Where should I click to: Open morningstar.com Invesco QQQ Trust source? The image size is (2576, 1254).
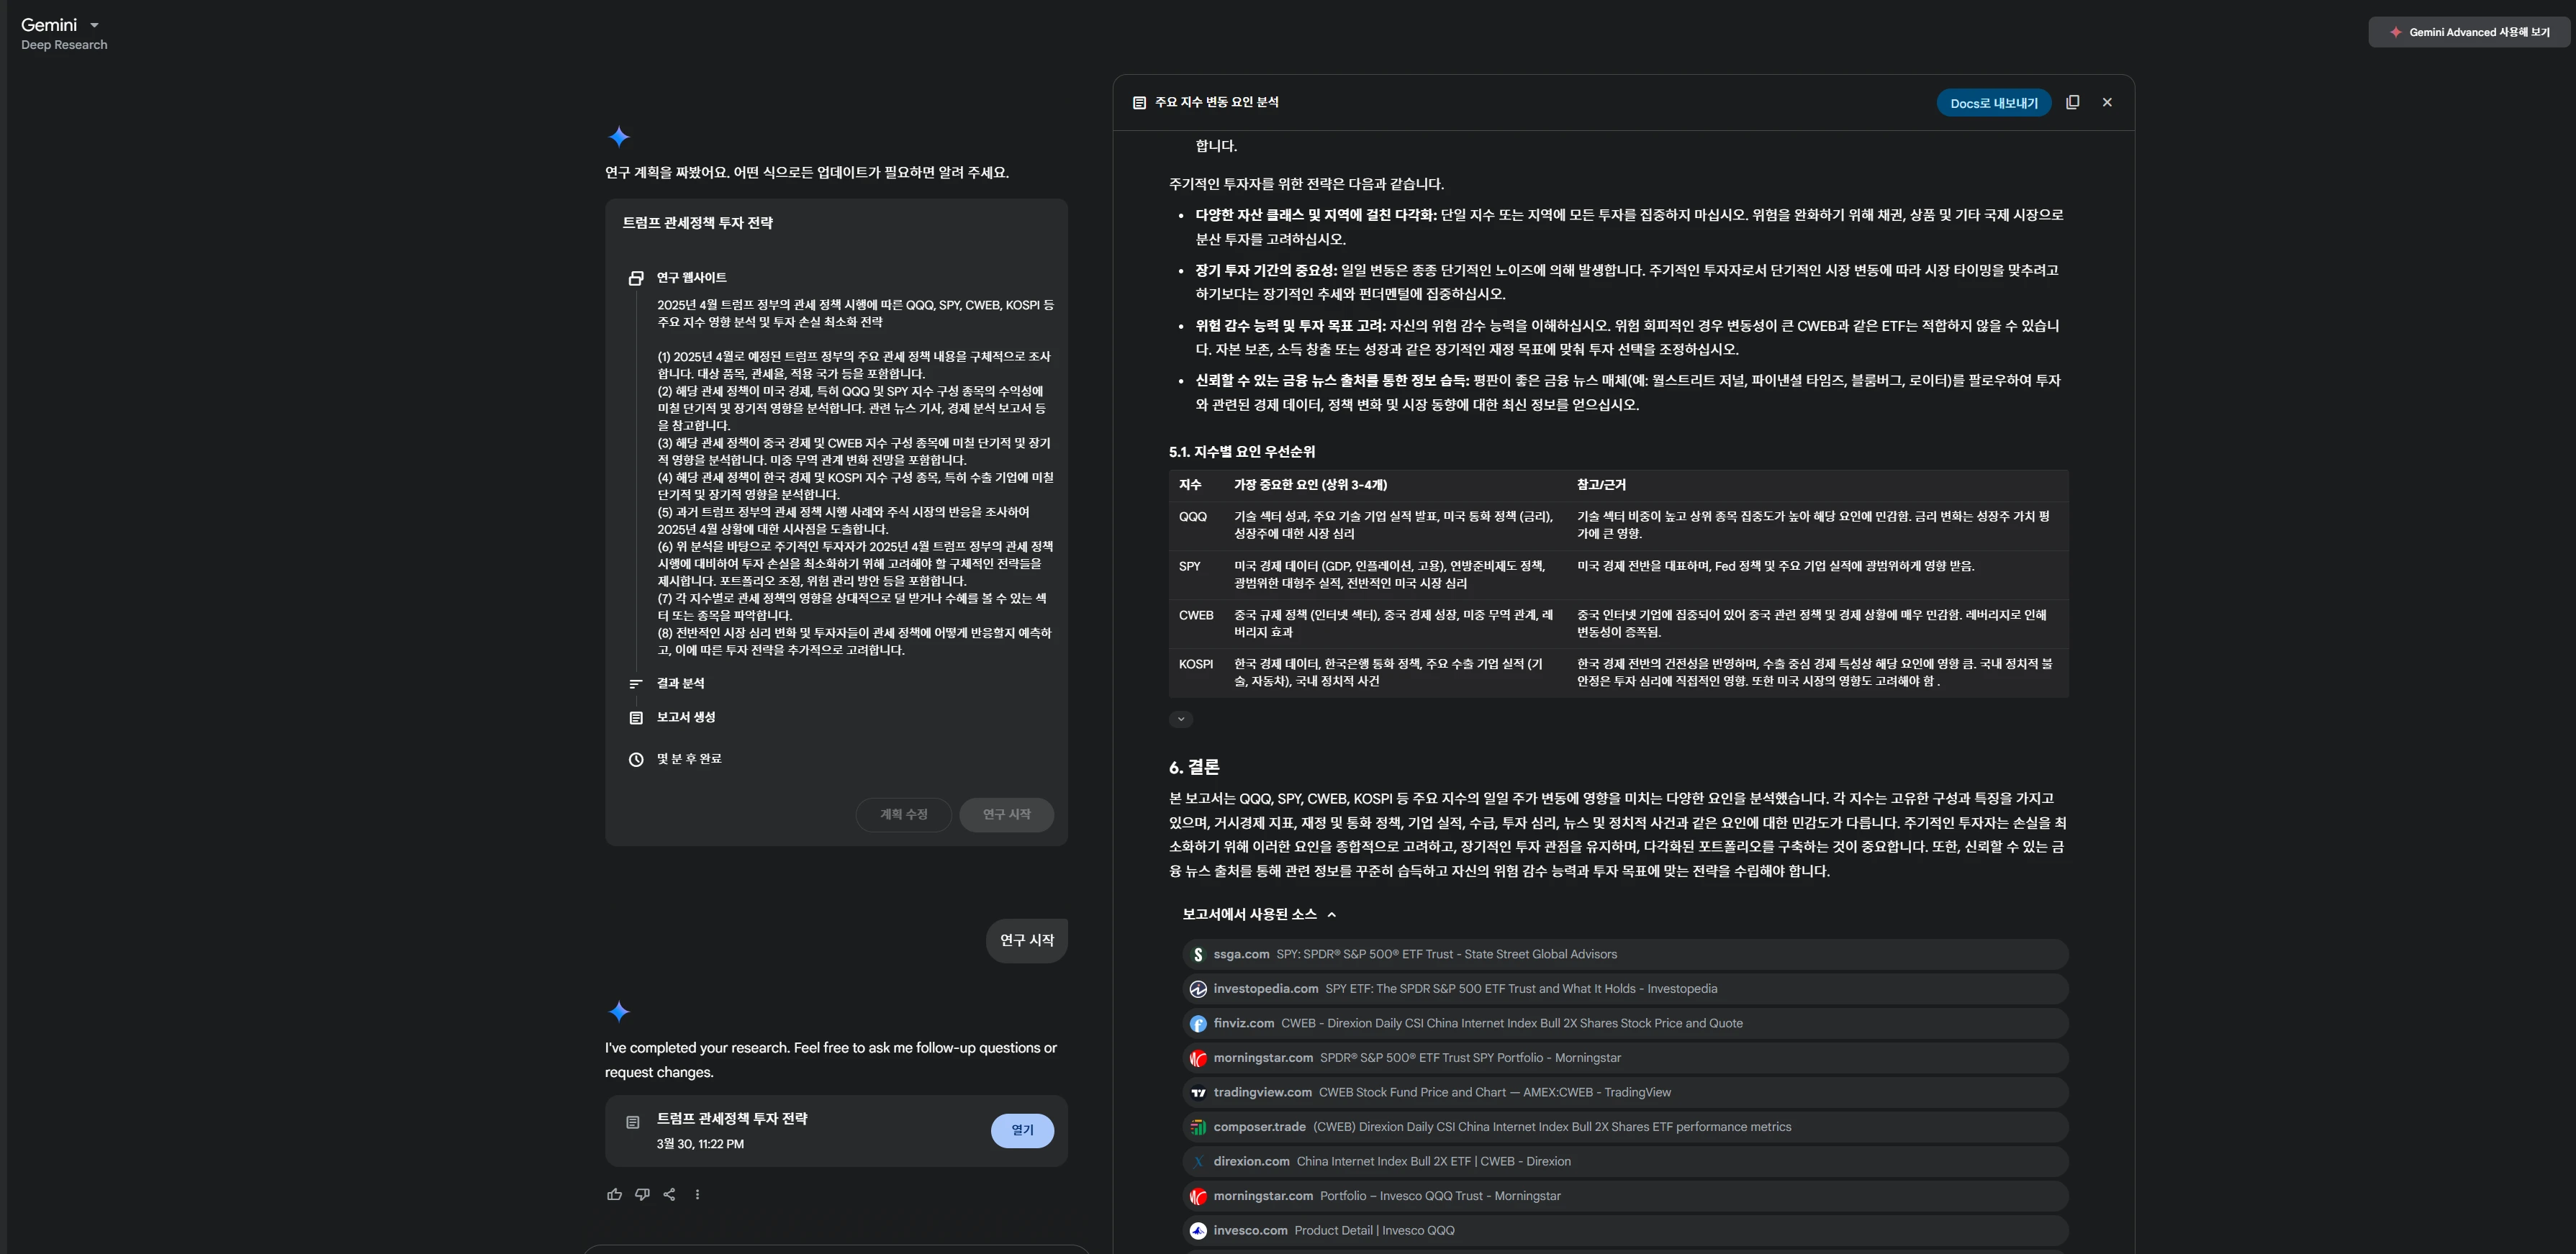point(1625,1196)
